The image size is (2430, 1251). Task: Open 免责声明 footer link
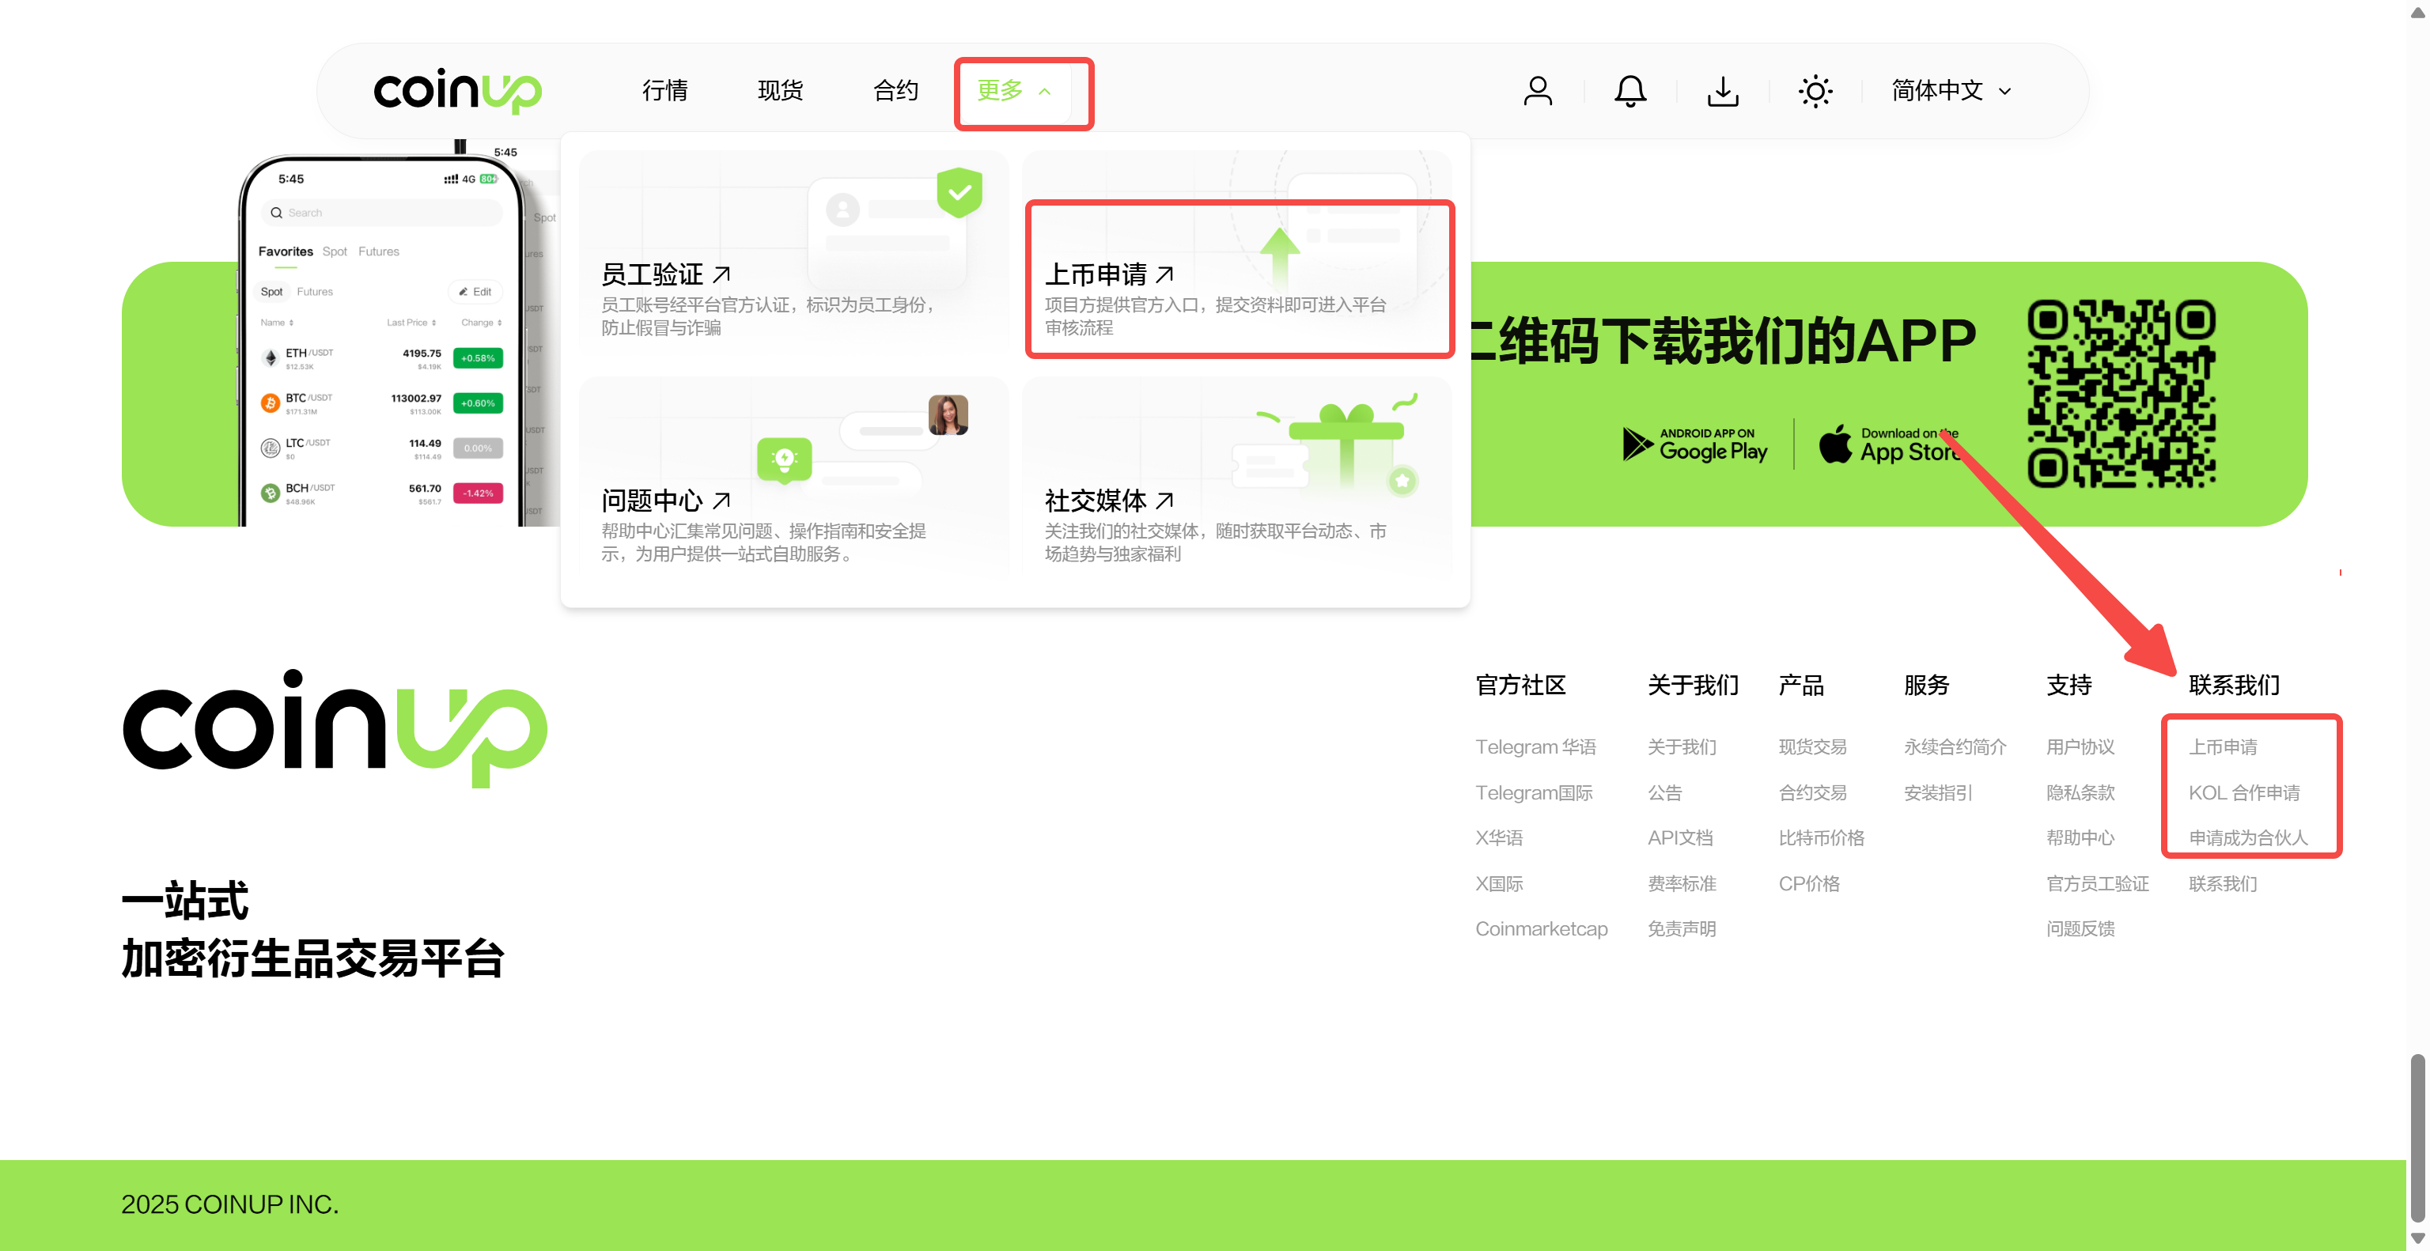(x=1682, y=929)
